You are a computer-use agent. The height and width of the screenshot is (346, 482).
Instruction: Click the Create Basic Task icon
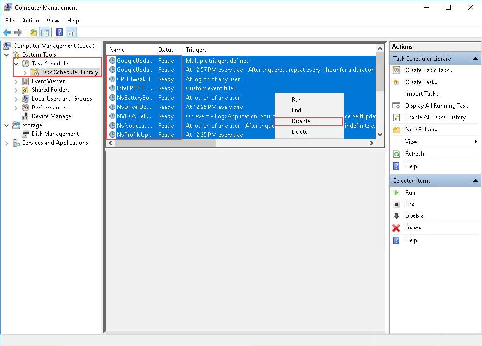[397, 70]
